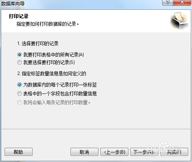
Task: Click the bold 打印记录 heading
Action: 19,16
